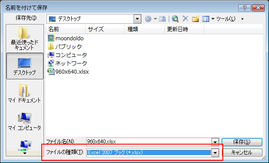Click the network places icon in sidebar
Viewport: 269px width, 163px height.
25,145
